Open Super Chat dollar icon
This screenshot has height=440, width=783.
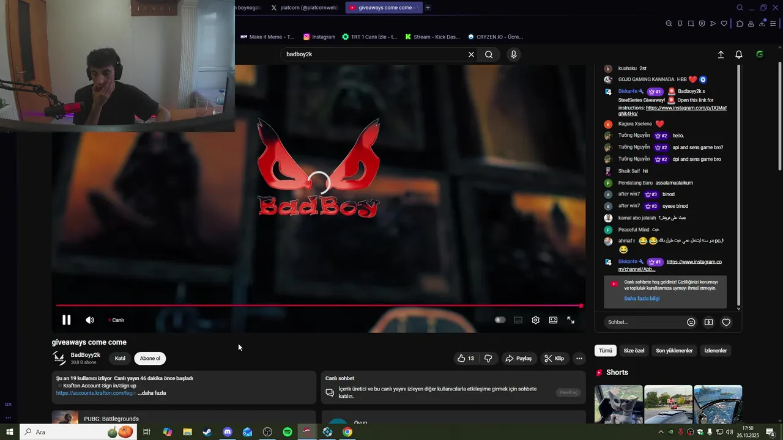click(x=708, y=322)
